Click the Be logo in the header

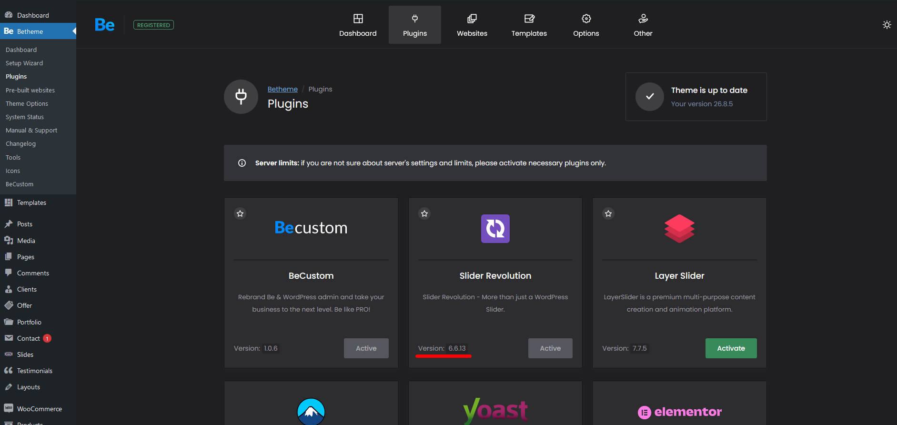104,25
